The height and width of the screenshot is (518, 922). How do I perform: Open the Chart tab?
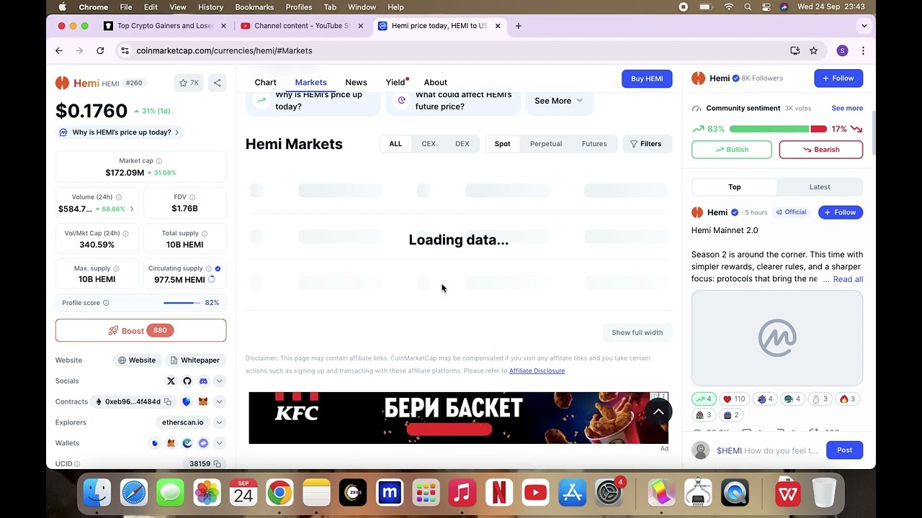pos(265,82)
